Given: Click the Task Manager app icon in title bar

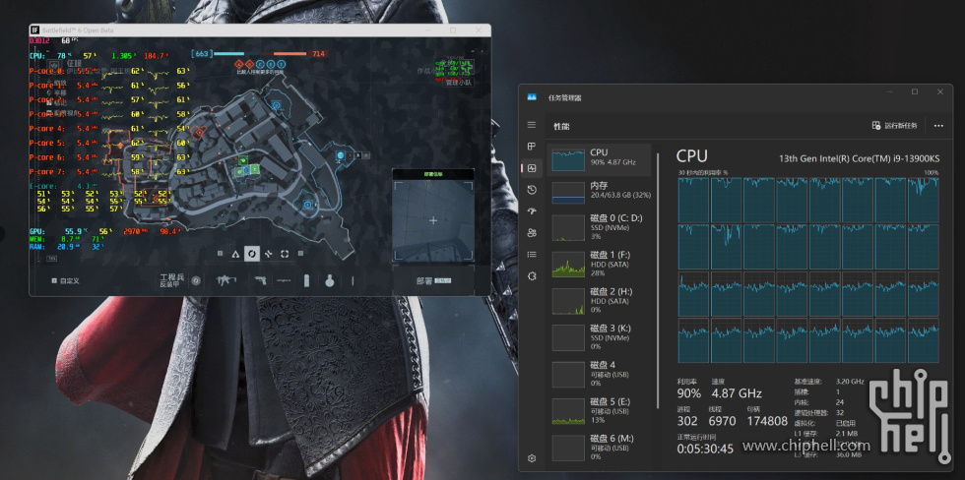Looking at the screenshot, I should coord(532,97).
